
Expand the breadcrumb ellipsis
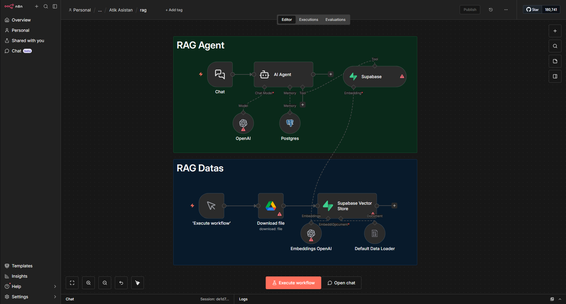[x=100, y=10]
